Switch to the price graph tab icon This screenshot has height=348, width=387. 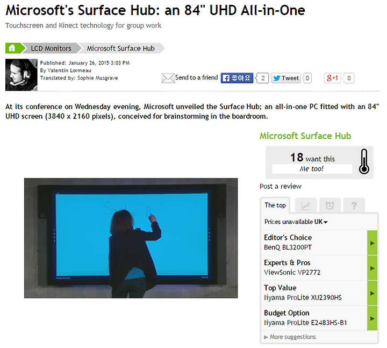click(x=305, y=205)
